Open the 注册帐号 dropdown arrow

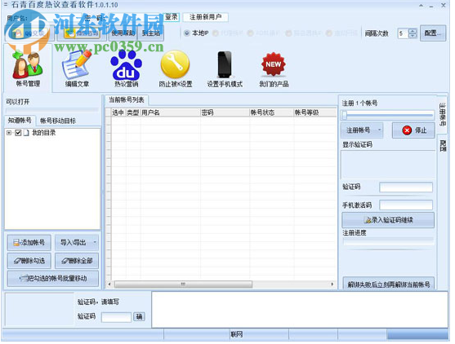click(379, 130)
